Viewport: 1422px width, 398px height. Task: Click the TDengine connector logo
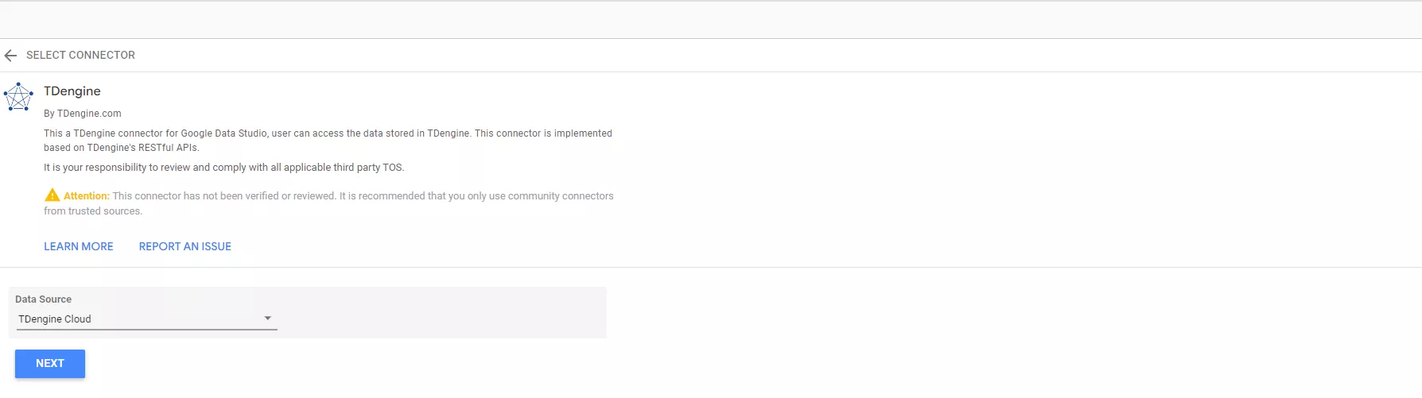click(18, 97)
